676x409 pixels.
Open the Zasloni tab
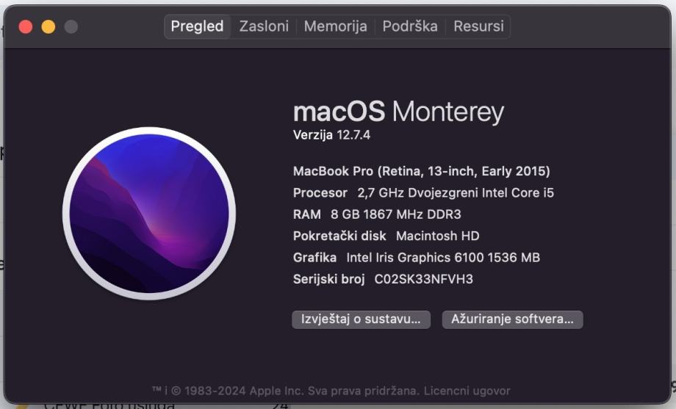(264, 26)
